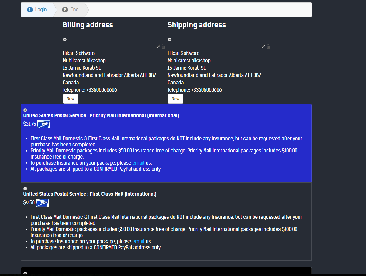This screenshot has height=276, width=366.
Task: Add a New shipping address
Action: pos(175,99)
